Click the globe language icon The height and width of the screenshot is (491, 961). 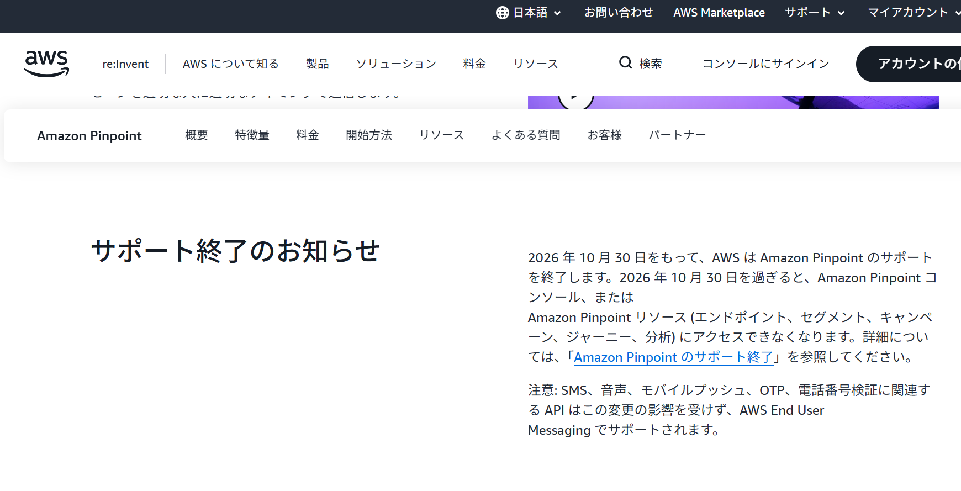point(502,13)
